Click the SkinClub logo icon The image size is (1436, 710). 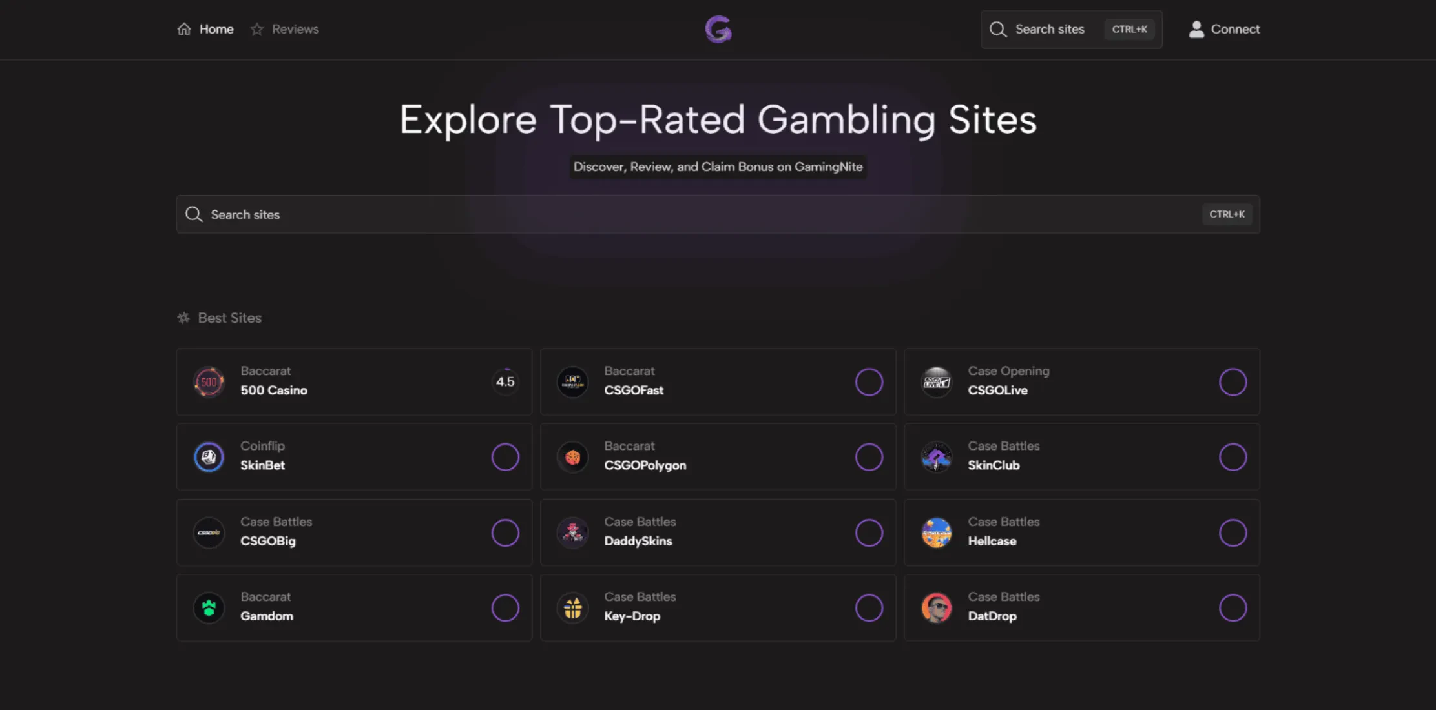[x=936, y=457]
